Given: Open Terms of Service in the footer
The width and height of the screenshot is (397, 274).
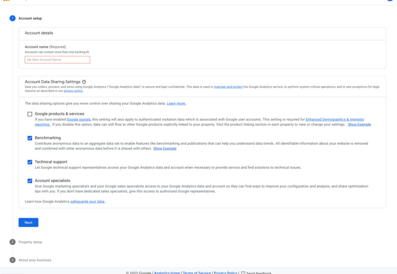Looking at the screenshot, I should click(x=197, y=272).
